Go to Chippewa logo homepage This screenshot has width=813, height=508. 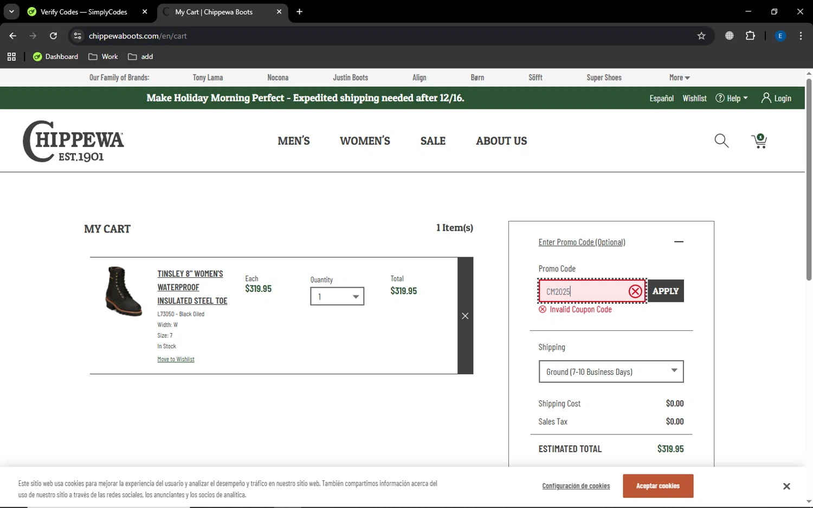pos(73,141)
